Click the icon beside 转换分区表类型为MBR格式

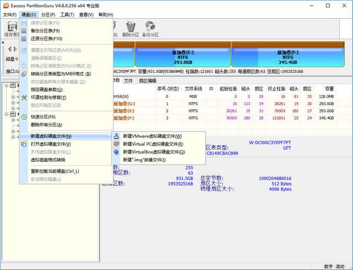click(24, 74)
